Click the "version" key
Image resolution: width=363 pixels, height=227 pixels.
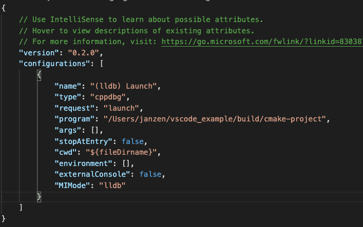click(39, 53)
